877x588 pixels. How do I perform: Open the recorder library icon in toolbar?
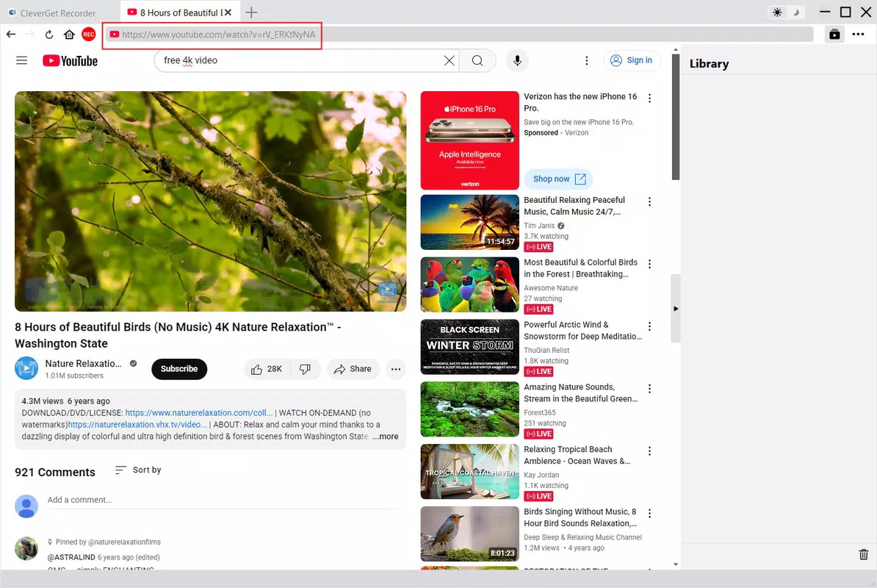tap(834, 35)
